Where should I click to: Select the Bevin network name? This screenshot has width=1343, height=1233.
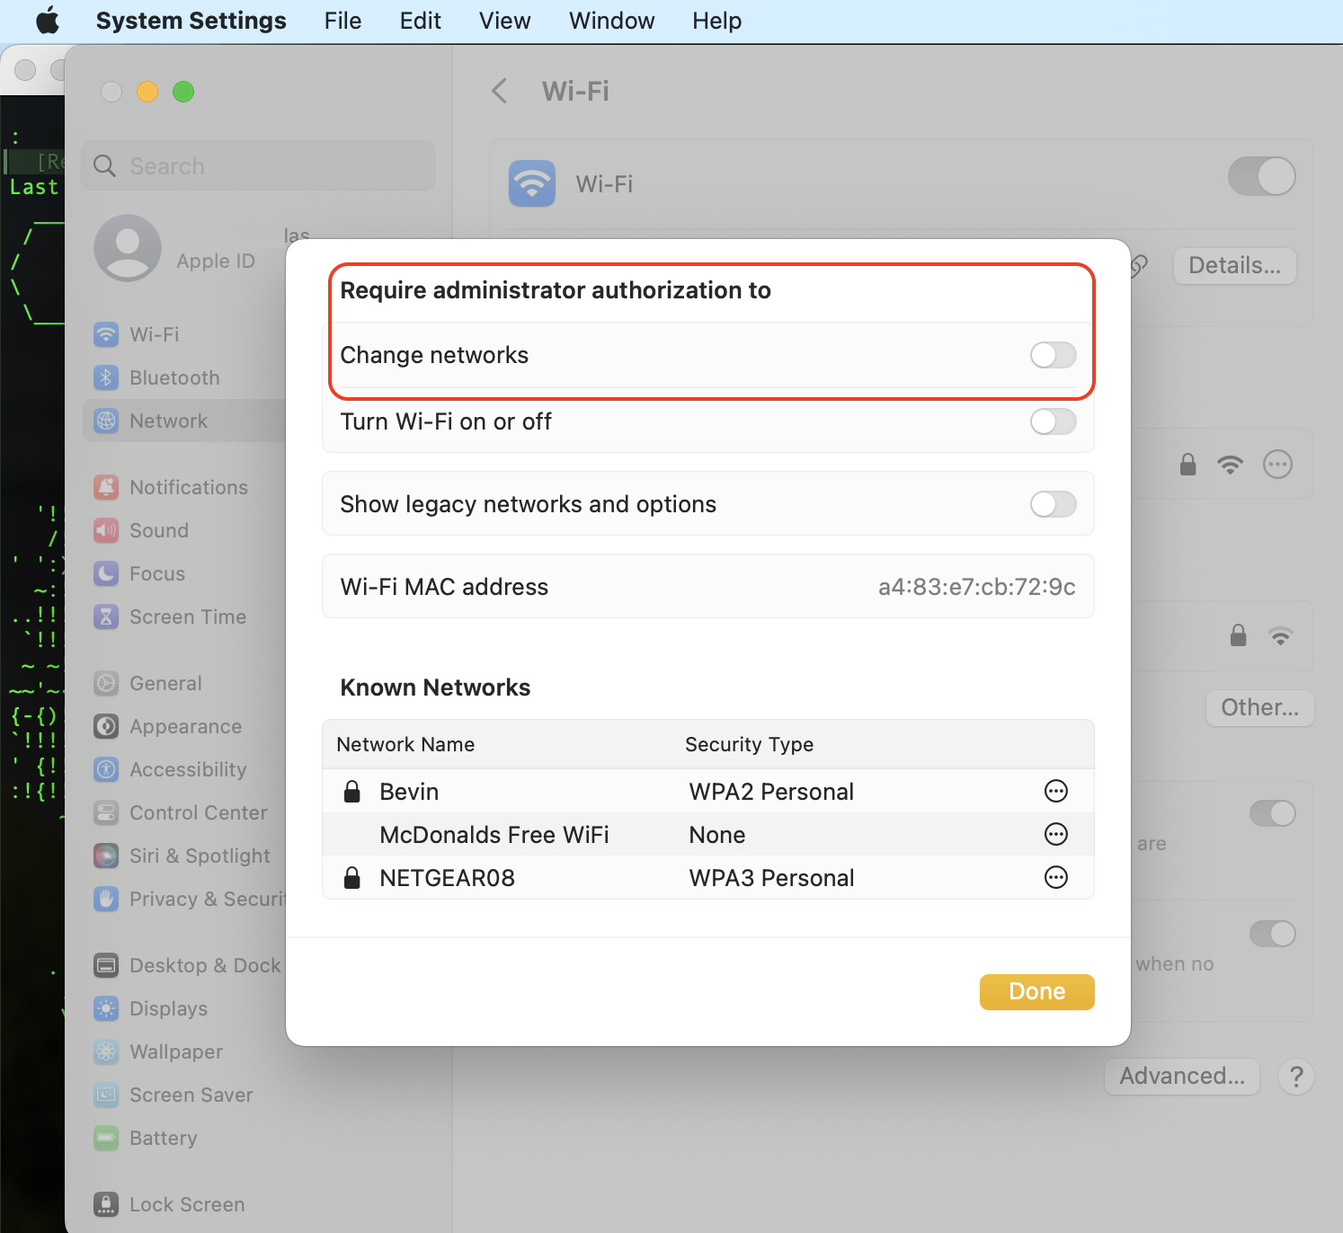tap(409, 792)
